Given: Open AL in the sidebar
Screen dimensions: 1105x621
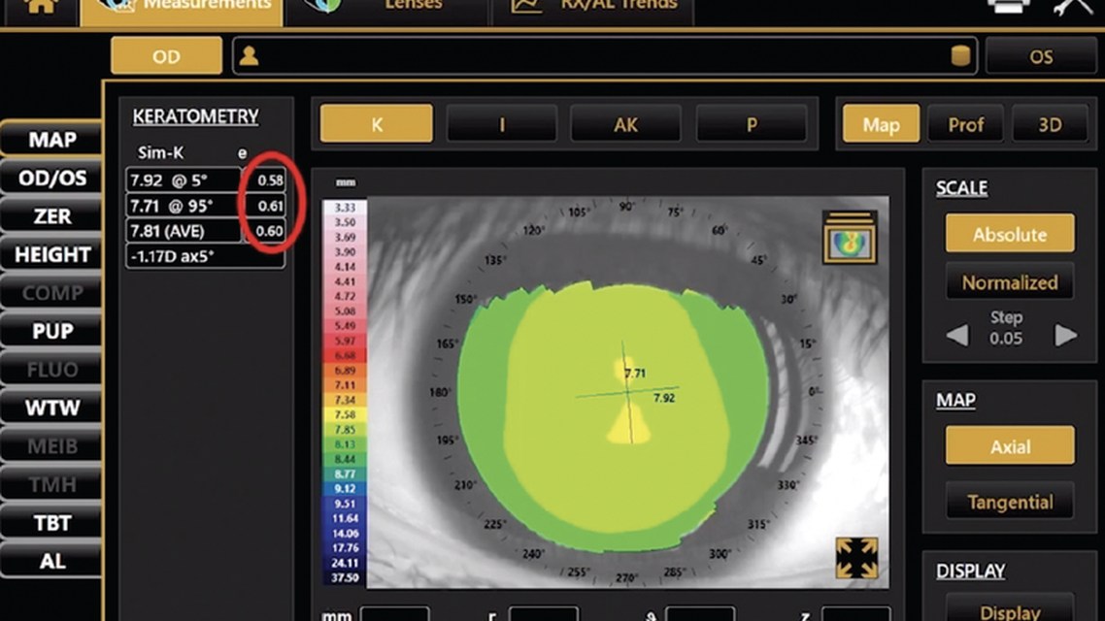Looking at the screenshot, I should [x=52, y=561].
